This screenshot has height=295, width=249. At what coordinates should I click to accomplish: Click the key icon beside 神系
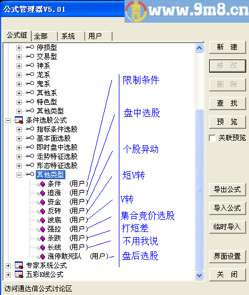[x=30, y=65]
